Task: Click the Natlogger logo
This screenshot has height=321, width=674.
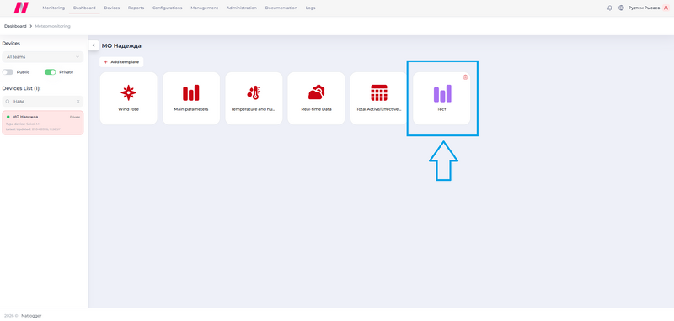Action: point(21,8)
